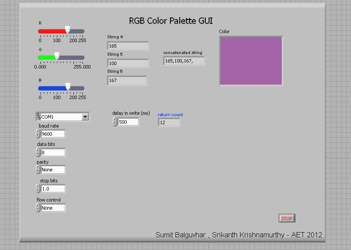Click the 'data bits' label
This screenshot has height=250, width=351.
pyautogui.click(x=46, y=144)
